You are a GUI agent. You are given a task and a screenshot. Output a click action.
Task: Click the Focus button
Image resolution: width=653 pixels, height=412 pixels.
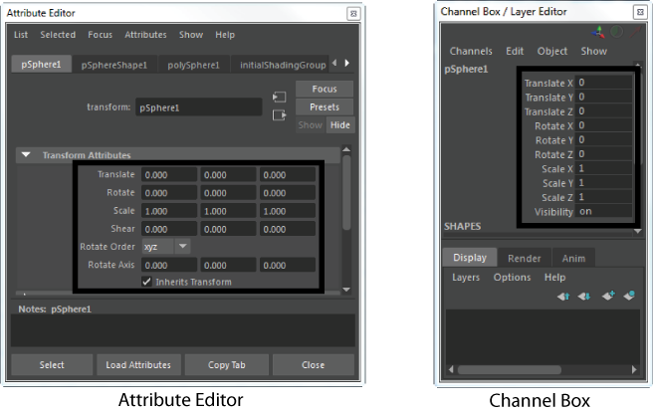(325, 89)
